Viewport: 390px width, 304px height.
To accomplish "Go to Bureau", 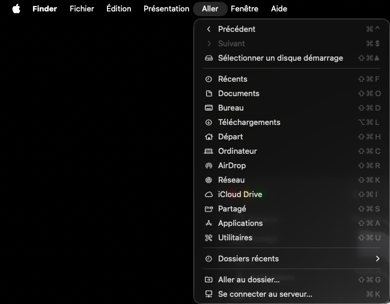I will 291,108.
